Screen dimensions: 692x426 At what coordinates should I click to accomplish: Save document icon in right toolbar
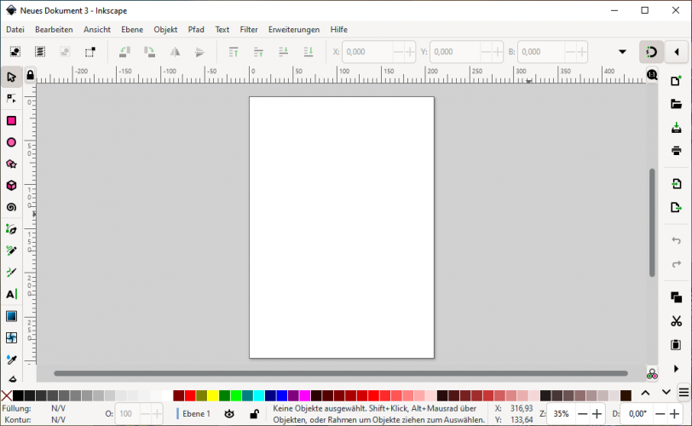point(676,128)
